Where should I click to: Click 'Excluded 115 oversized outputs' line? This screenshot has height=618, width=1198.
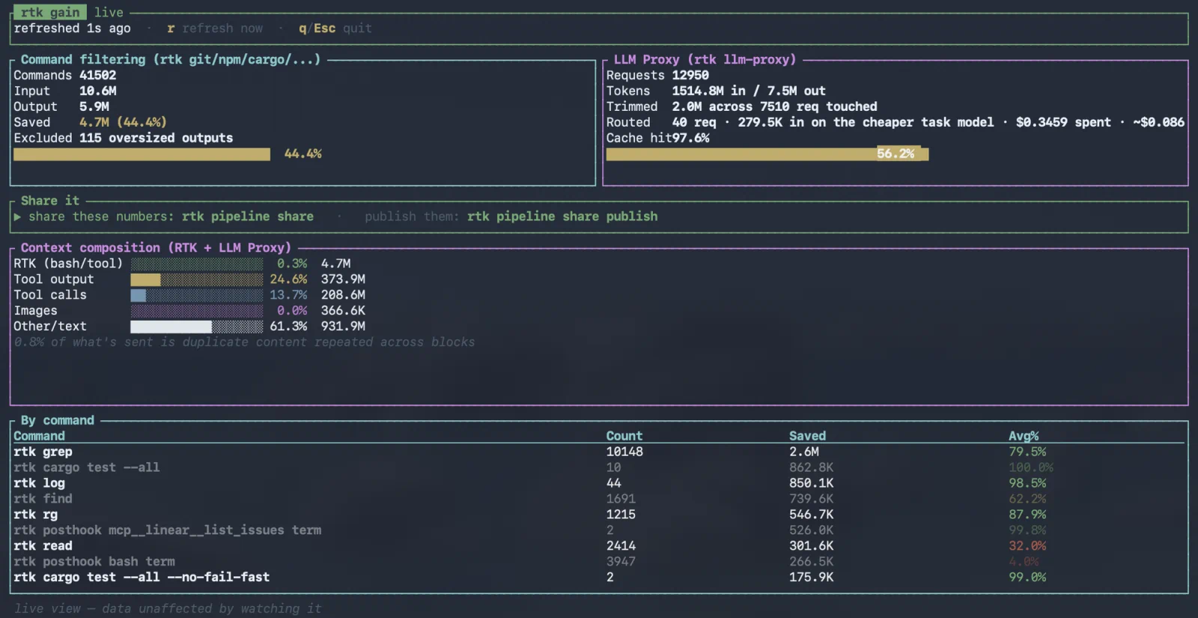pyautogui.click(x=124, y=138)
